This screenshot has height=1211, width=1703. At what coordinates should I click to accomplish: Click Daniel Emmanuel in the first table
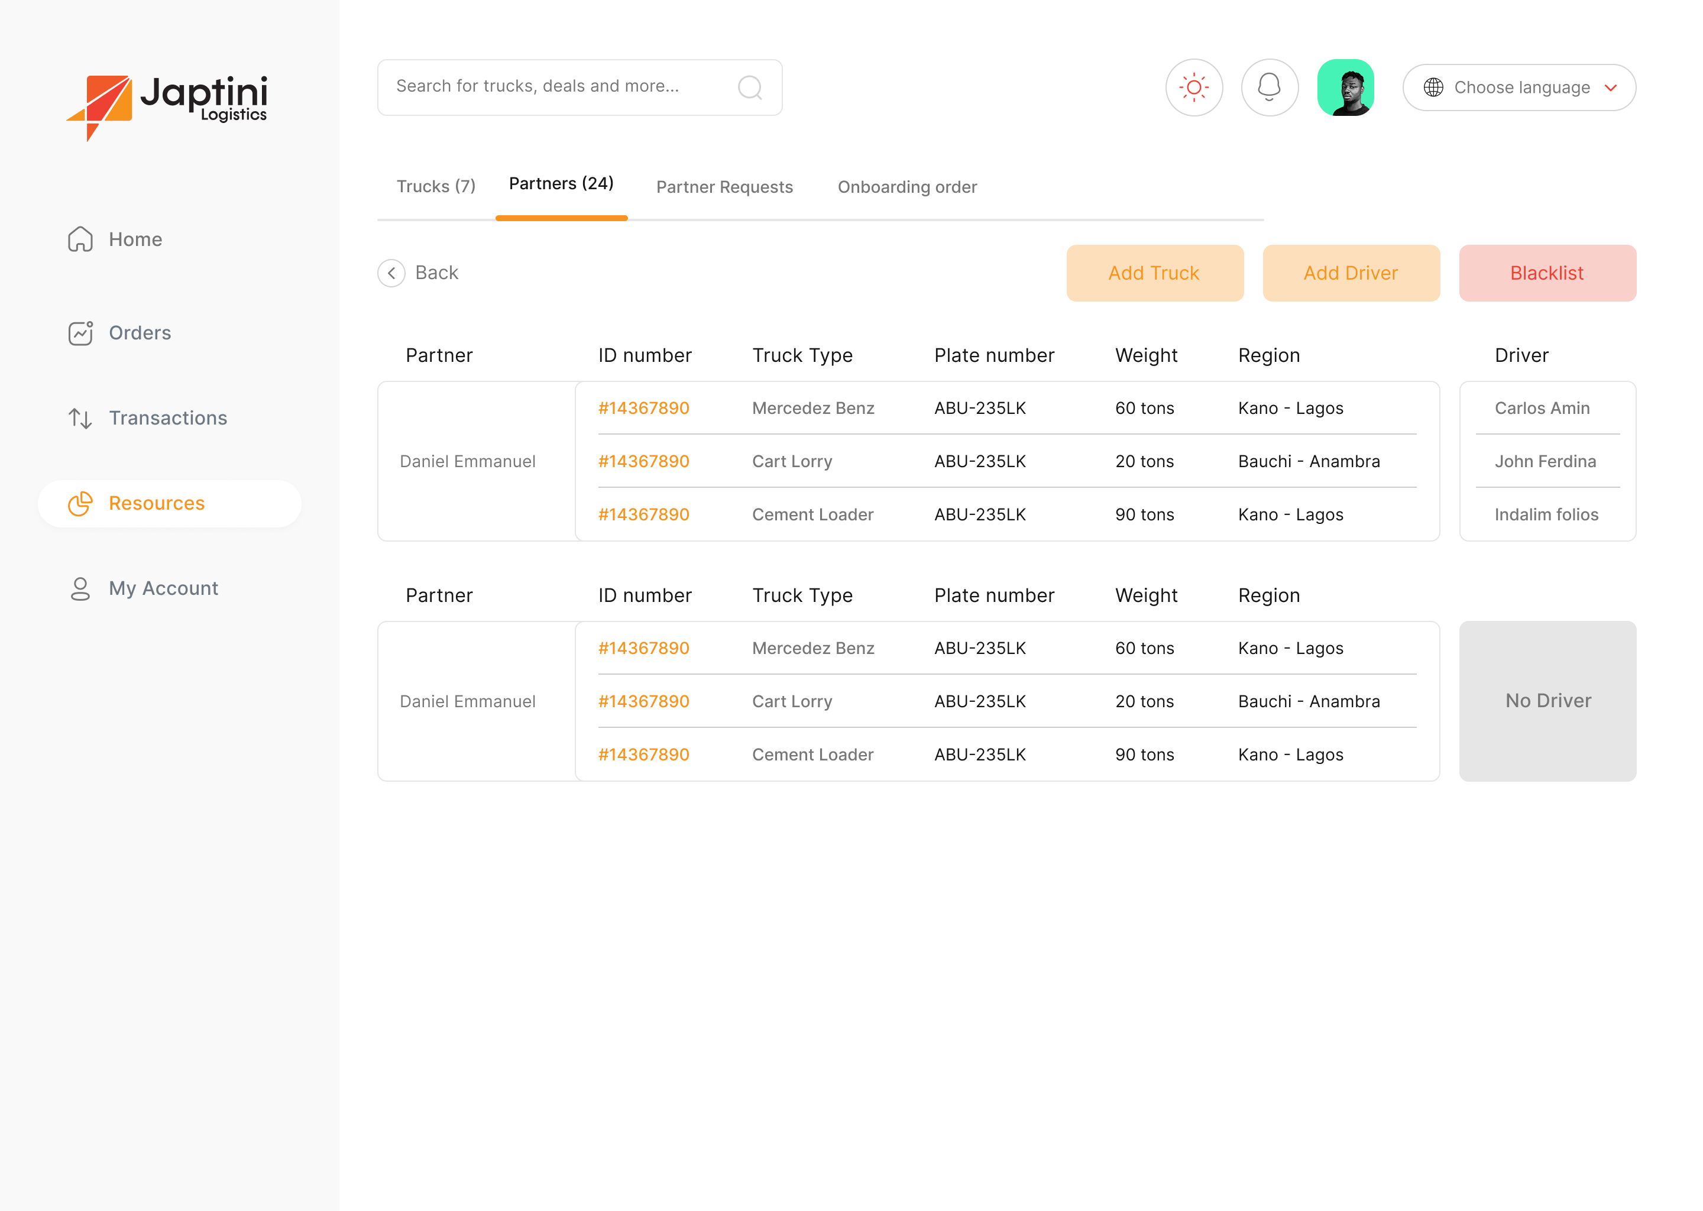(468, 462)
